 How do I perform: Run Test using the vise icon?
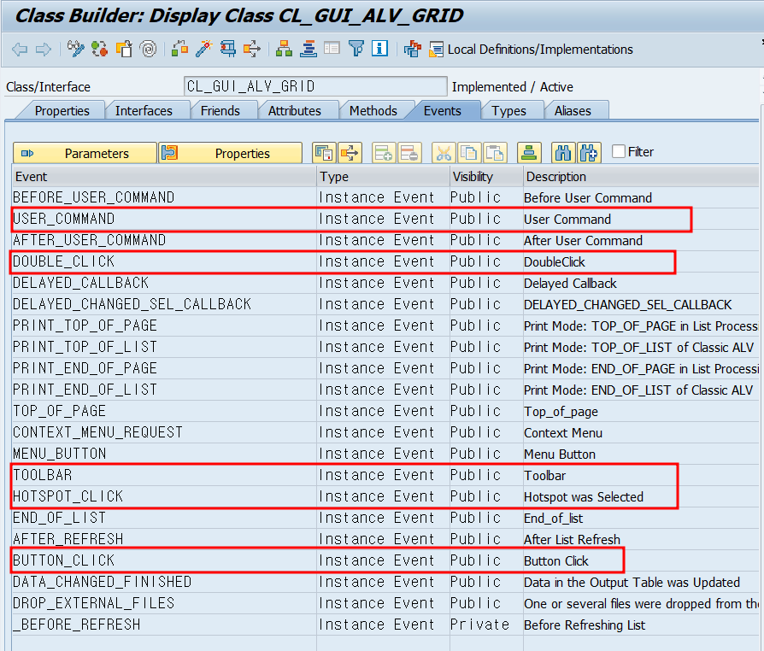pyautogui.click(x=227, y=49)
